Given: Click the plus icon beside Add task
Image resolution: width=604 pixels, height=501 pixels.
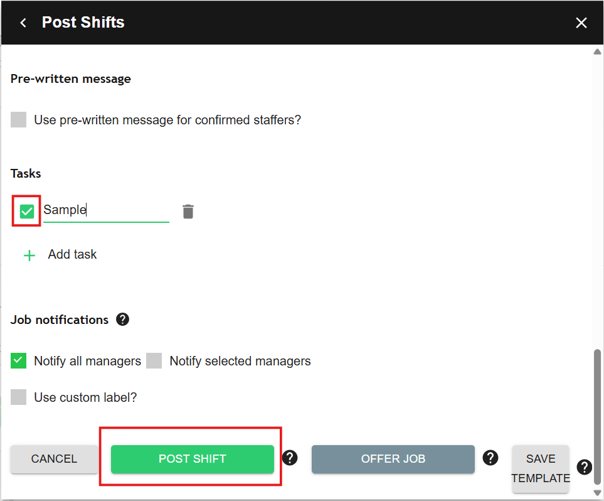Looking at the screenshot, I should (x=29, y=256).
